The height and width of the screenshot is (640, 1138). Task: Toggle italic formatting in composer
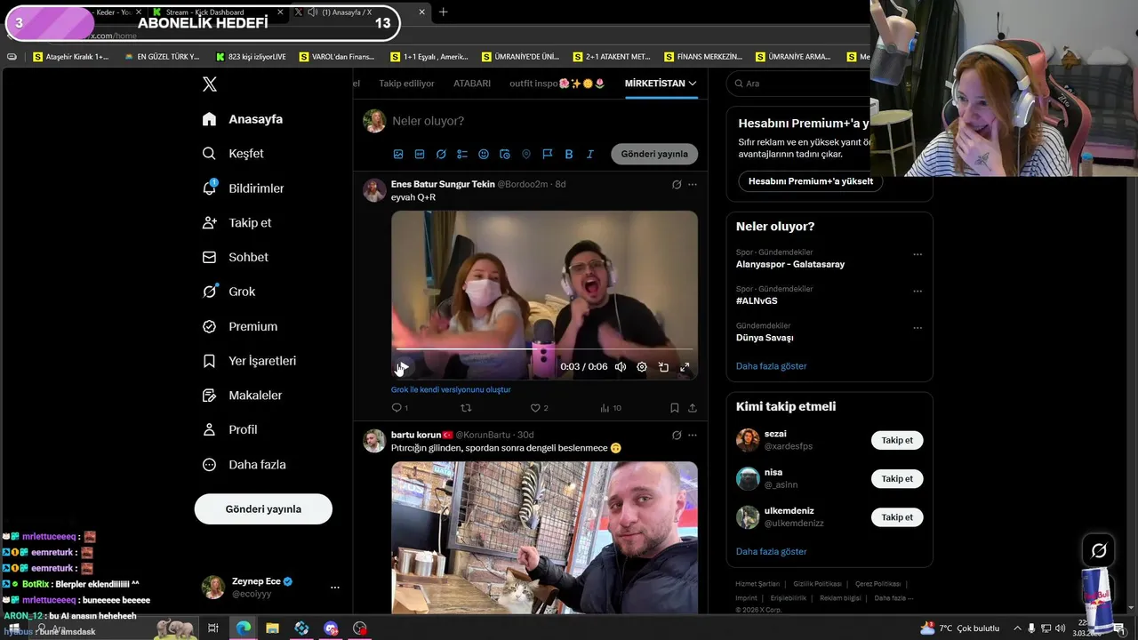coord(590,154)
